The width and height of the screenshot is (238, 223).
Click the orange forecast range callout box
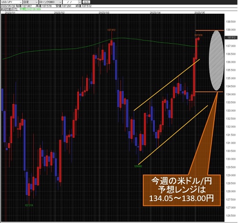point(182,190)
